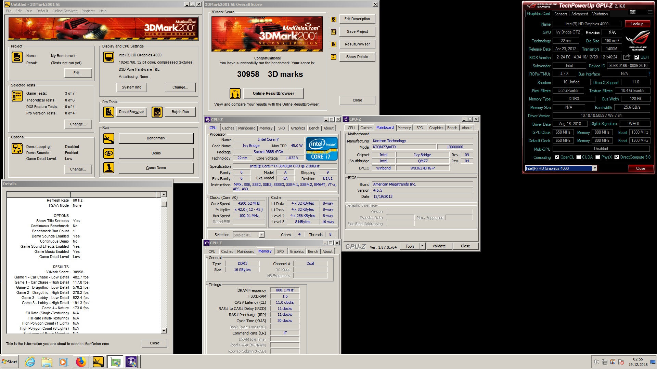Open the Socket #1 selection dropdown in CPU-Z
The image size is (657, 369).
click(261, 235)
